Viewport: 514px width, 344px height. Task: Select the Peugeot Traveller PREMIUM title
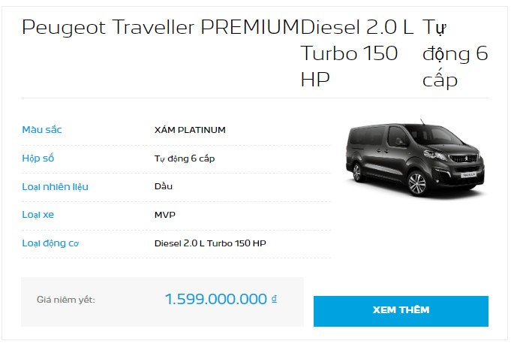tap(161, 27)
